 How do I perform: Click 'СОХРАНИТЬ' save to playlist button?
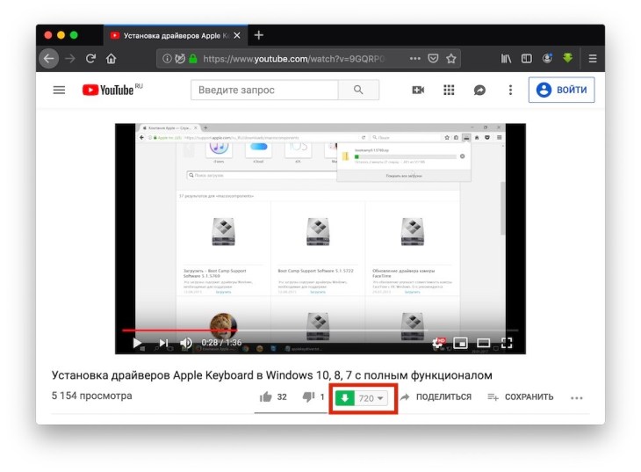(521, 396)
